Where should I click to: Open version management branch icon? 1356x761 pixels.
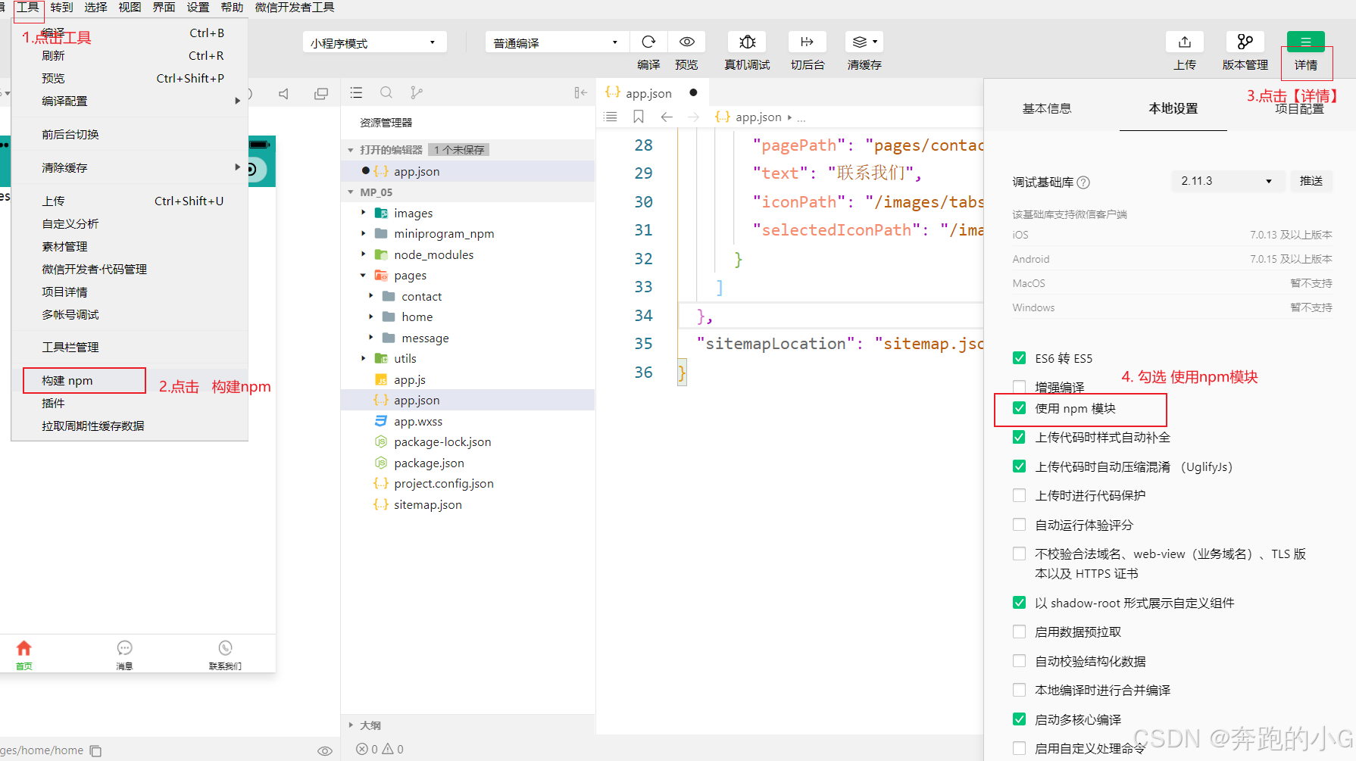point(1245,42)
